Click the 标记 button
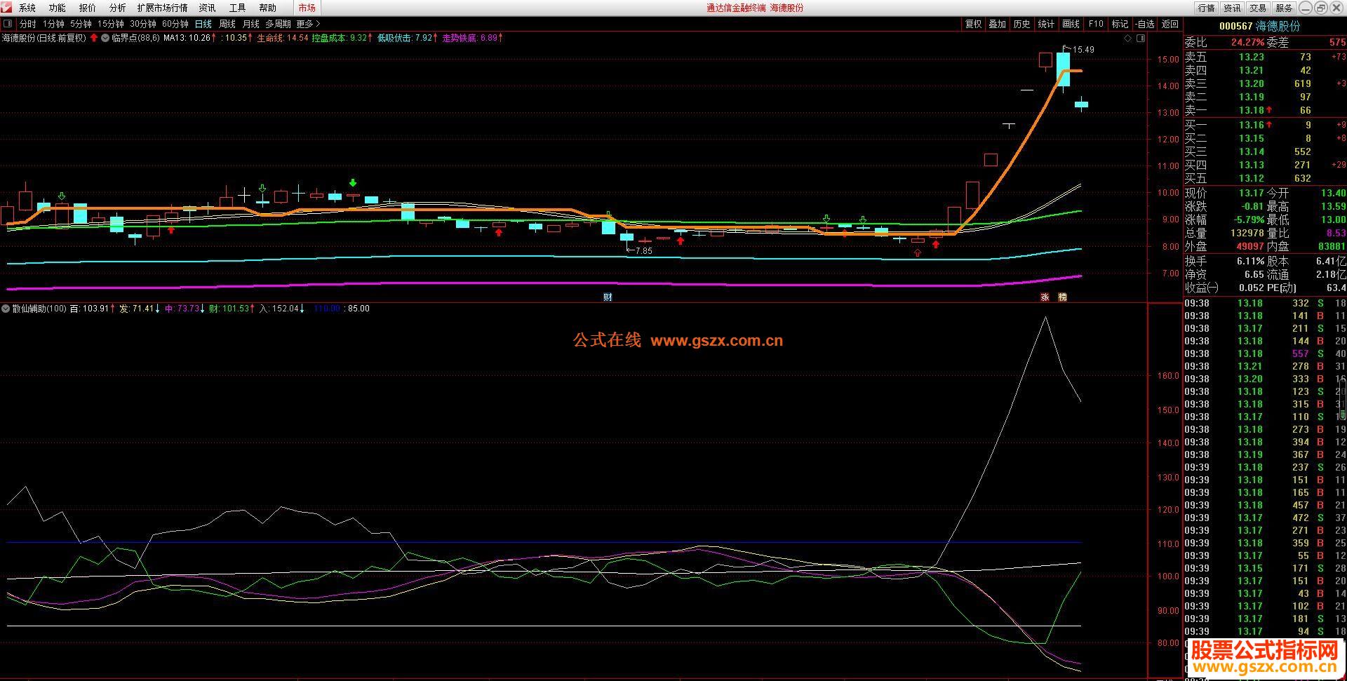This screenshot has width=1347, height=681. pyautogui.click(x=1120, y=24)
